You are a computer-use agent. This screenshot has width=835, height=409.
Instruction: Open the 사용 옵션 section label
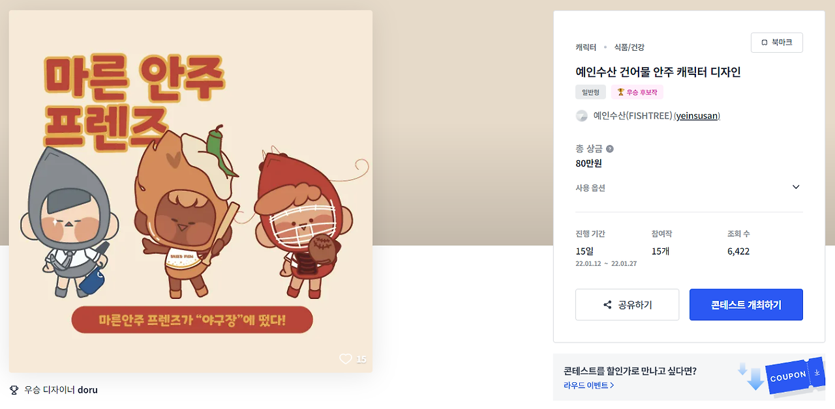tap(590, 188)
